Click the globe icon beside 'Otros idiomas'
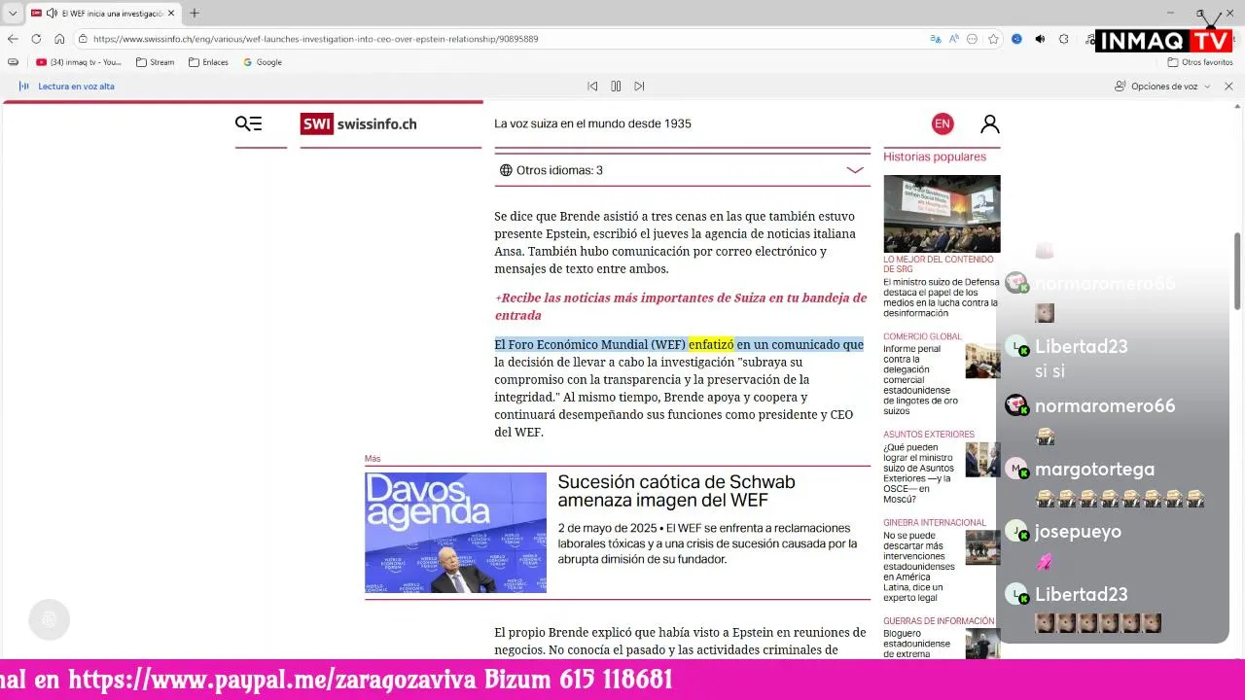Viewport: 1245px width, 700px height. pos(506,170)
